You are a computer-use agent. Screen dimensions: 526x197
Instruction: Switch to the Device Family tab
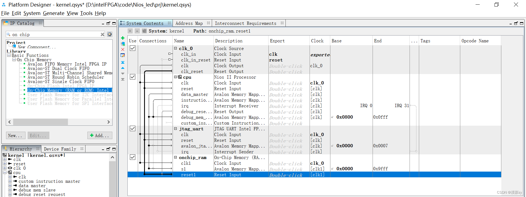pyautogui.click(x=60, y=149)
